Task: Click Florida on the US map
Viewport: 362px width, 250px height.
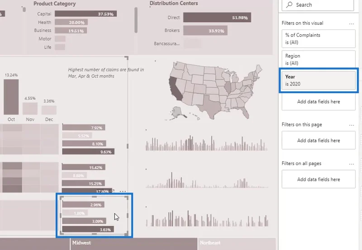Action: coord(245,112)
